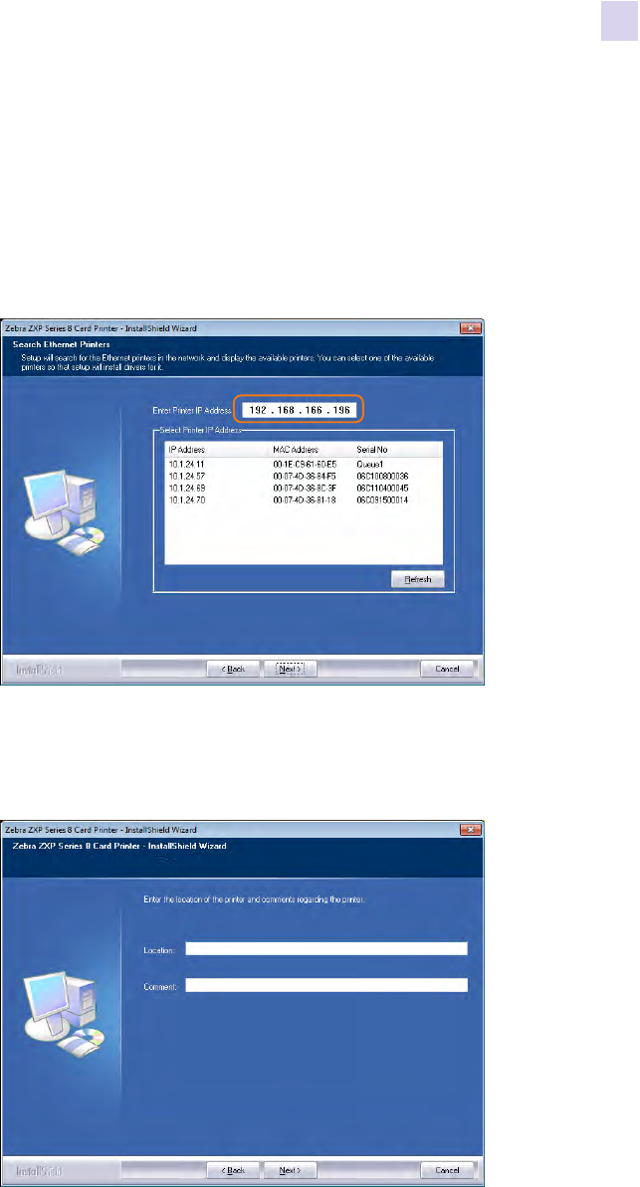Click Refresh in the Search Ethernet Printers dialog
This screenshot has height=1187, width=640.
pos(417,579)
